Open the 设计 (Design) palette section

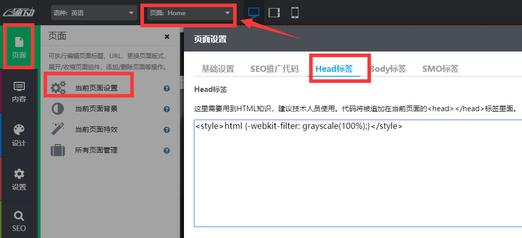19,135
